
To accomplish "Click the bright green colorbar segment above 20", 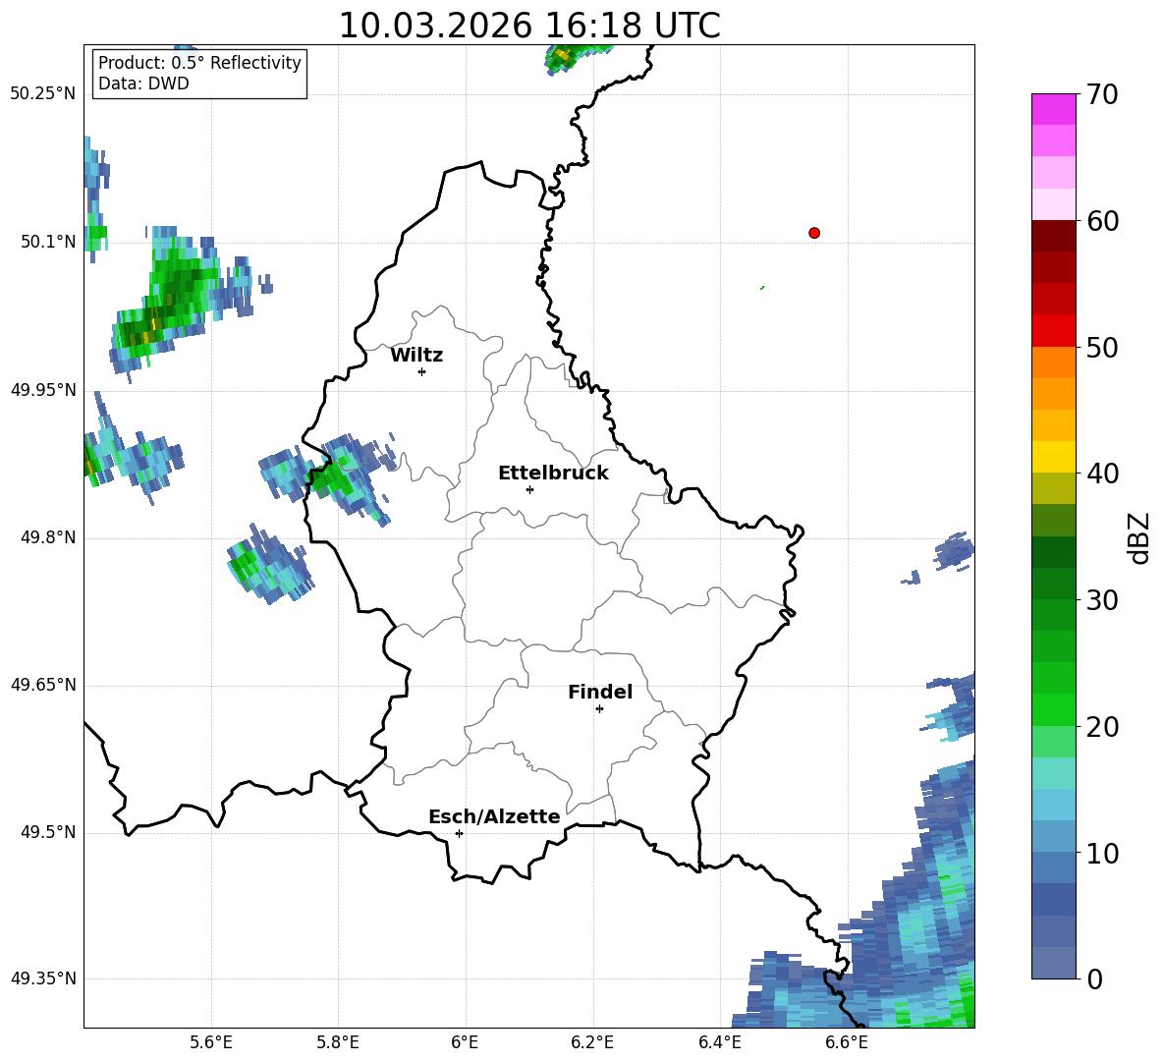I will [1053, 709].
